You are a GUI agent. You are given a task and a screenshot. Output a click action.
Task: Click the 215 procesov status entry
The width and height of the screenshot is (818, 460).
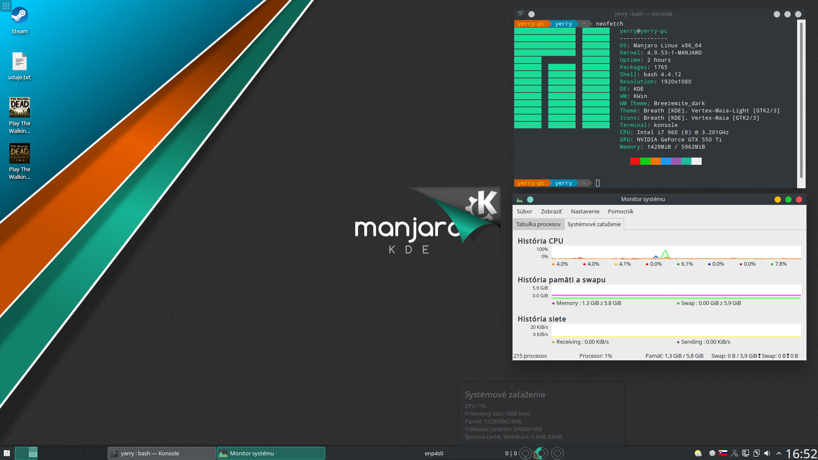click(530, 356)
